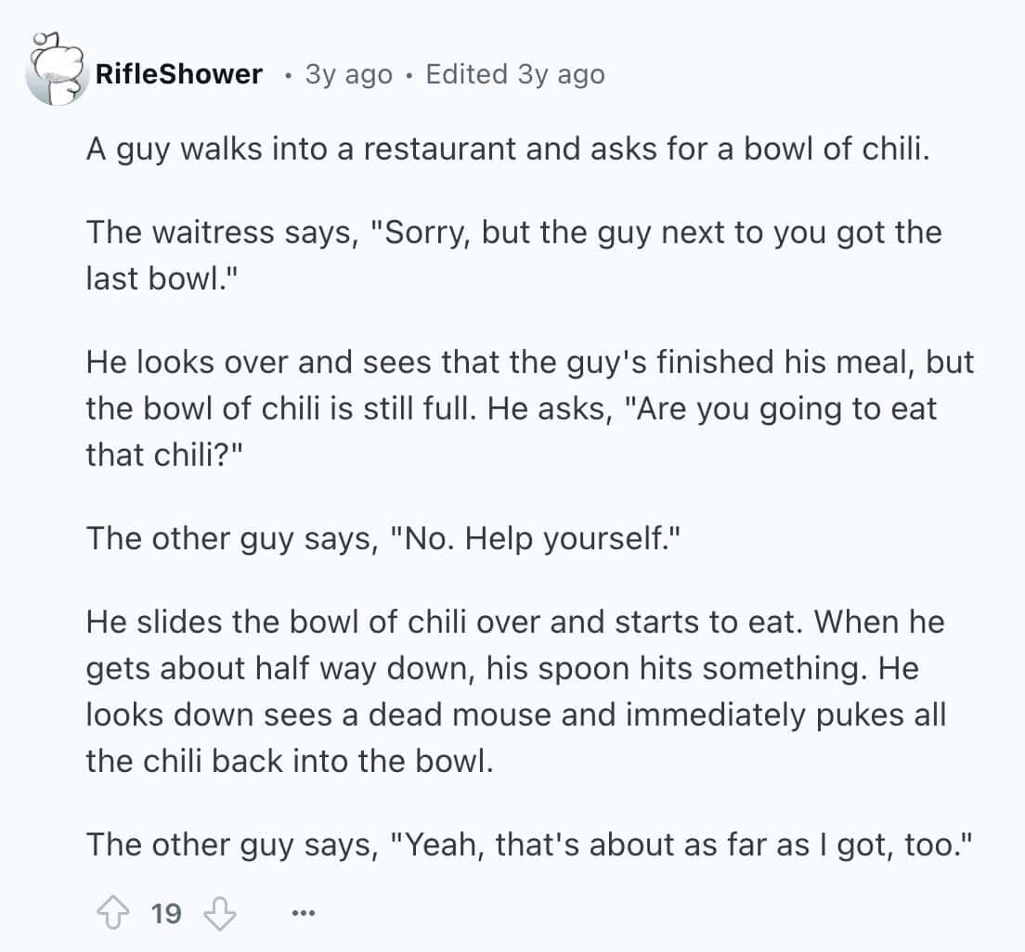Click the vote count showing 19
Image resolution: width=1025 pixels, height=952 pixels.
tap(166, 915)
